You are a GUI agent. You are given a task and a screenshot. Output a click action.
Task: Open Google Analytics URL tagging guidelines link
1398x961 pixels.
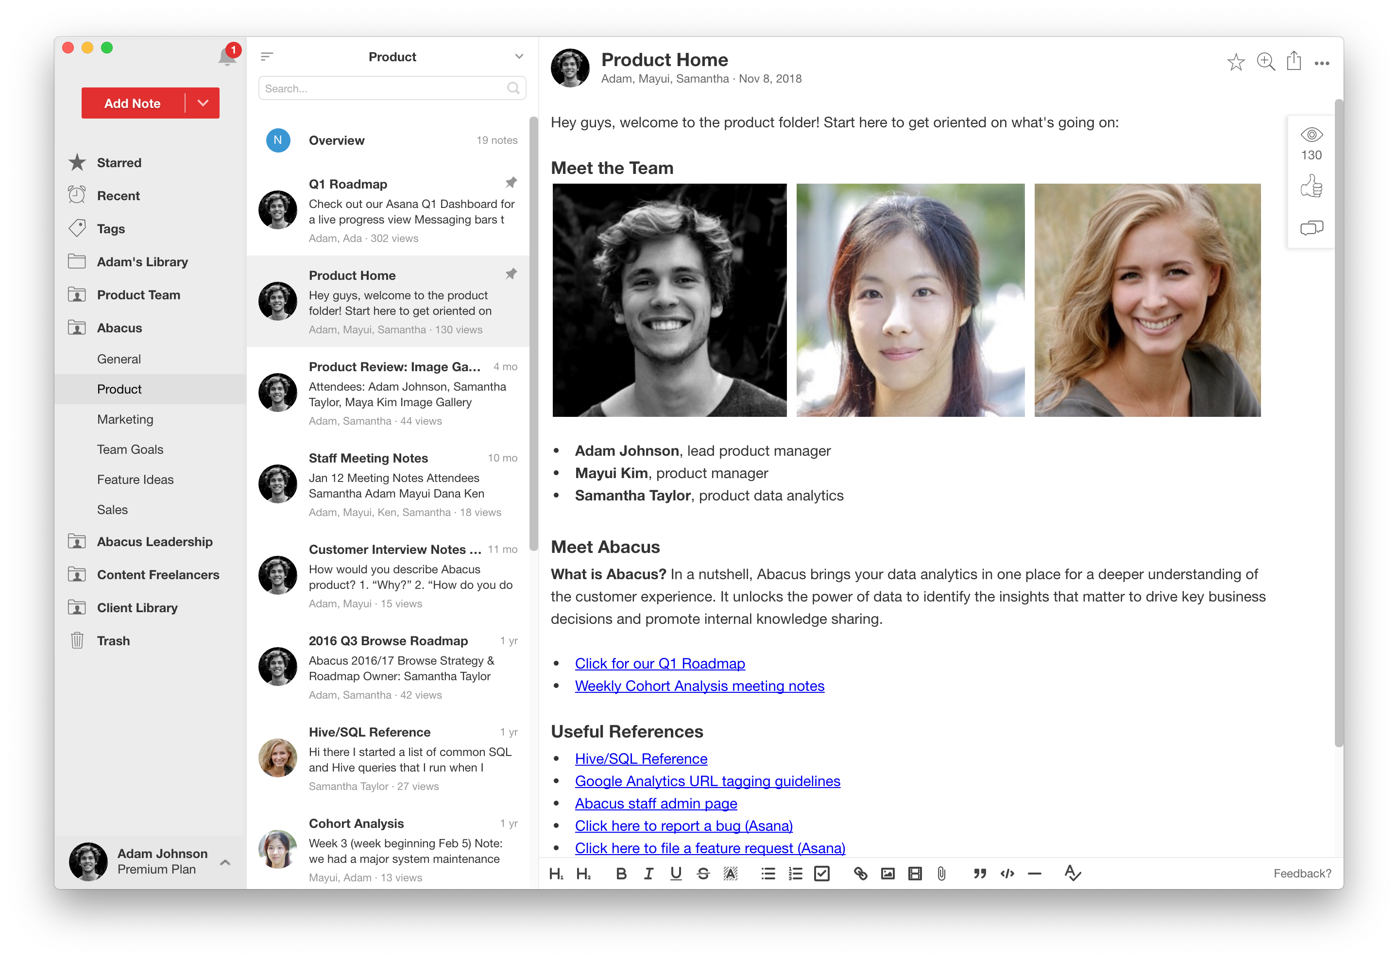tap(707, 781)
